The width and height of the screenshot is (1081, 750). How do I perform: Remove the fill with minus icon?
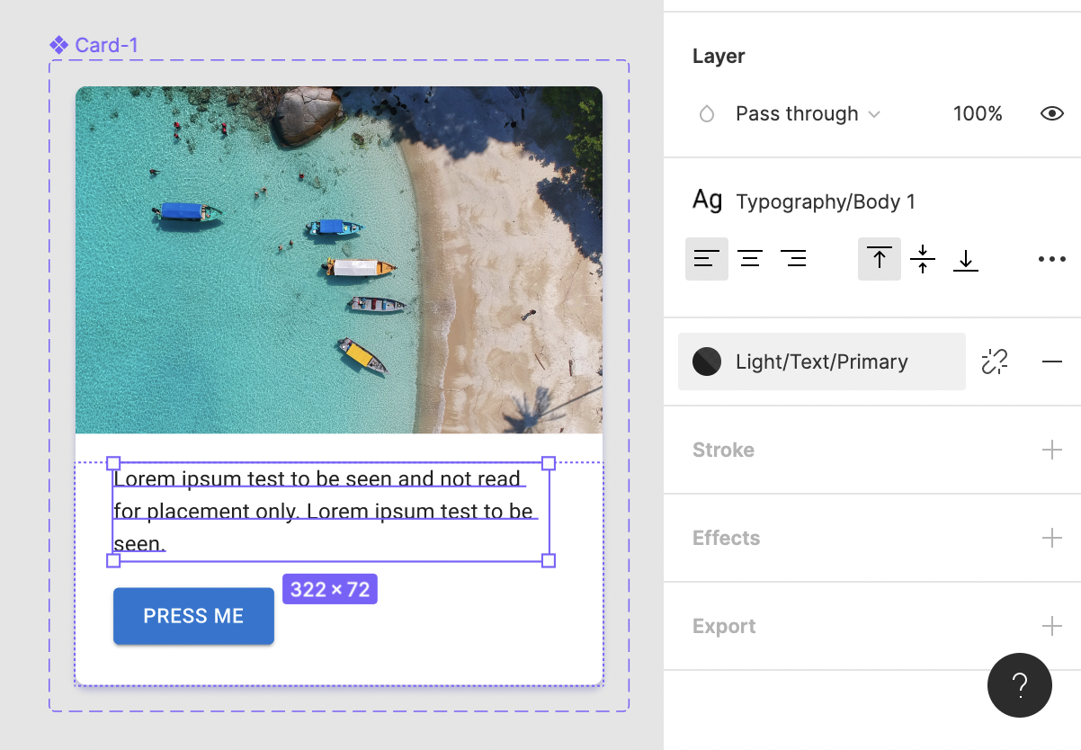point(1052,362)
